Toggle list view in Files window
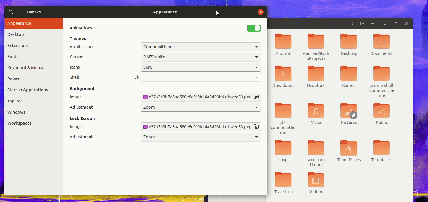This screenshot has width=428, height=202. (362, 24)
